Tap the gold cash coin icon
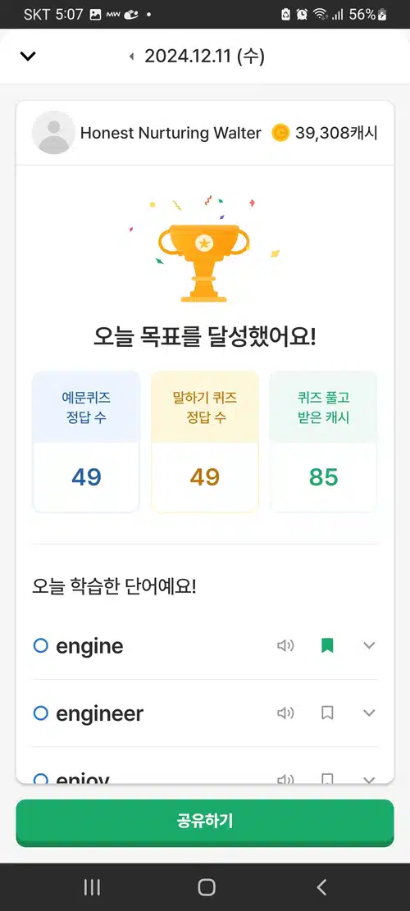Screen dimensions: 410x911 [x=280, y=133]
